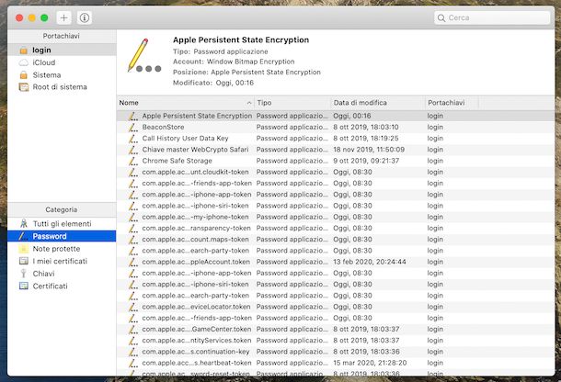Click Chiave master WebCrypto Safari row icon
Viewport: 561px width, 382px height.
click(x=133, y=150)
